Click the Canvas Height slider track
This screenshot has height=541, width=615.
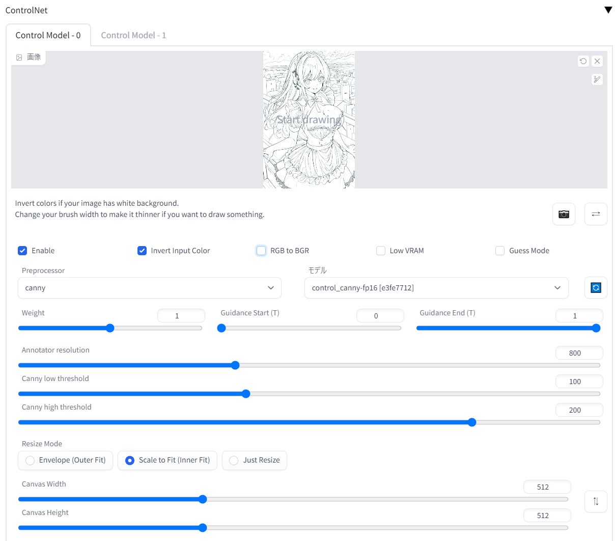(293, 528)
